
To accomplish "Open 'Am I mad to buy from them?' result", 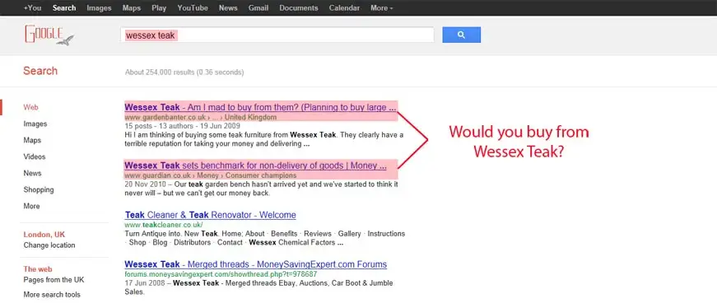I will [260, 108].
